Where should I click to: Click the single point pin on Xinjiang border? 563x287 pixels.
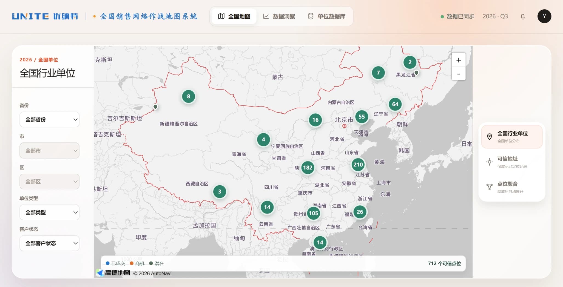(x=155, y=107)
